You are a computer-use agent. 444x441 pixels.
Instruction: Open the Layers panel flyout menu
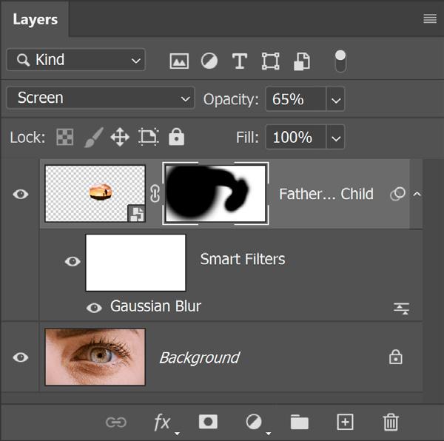(x=430, y=19)
